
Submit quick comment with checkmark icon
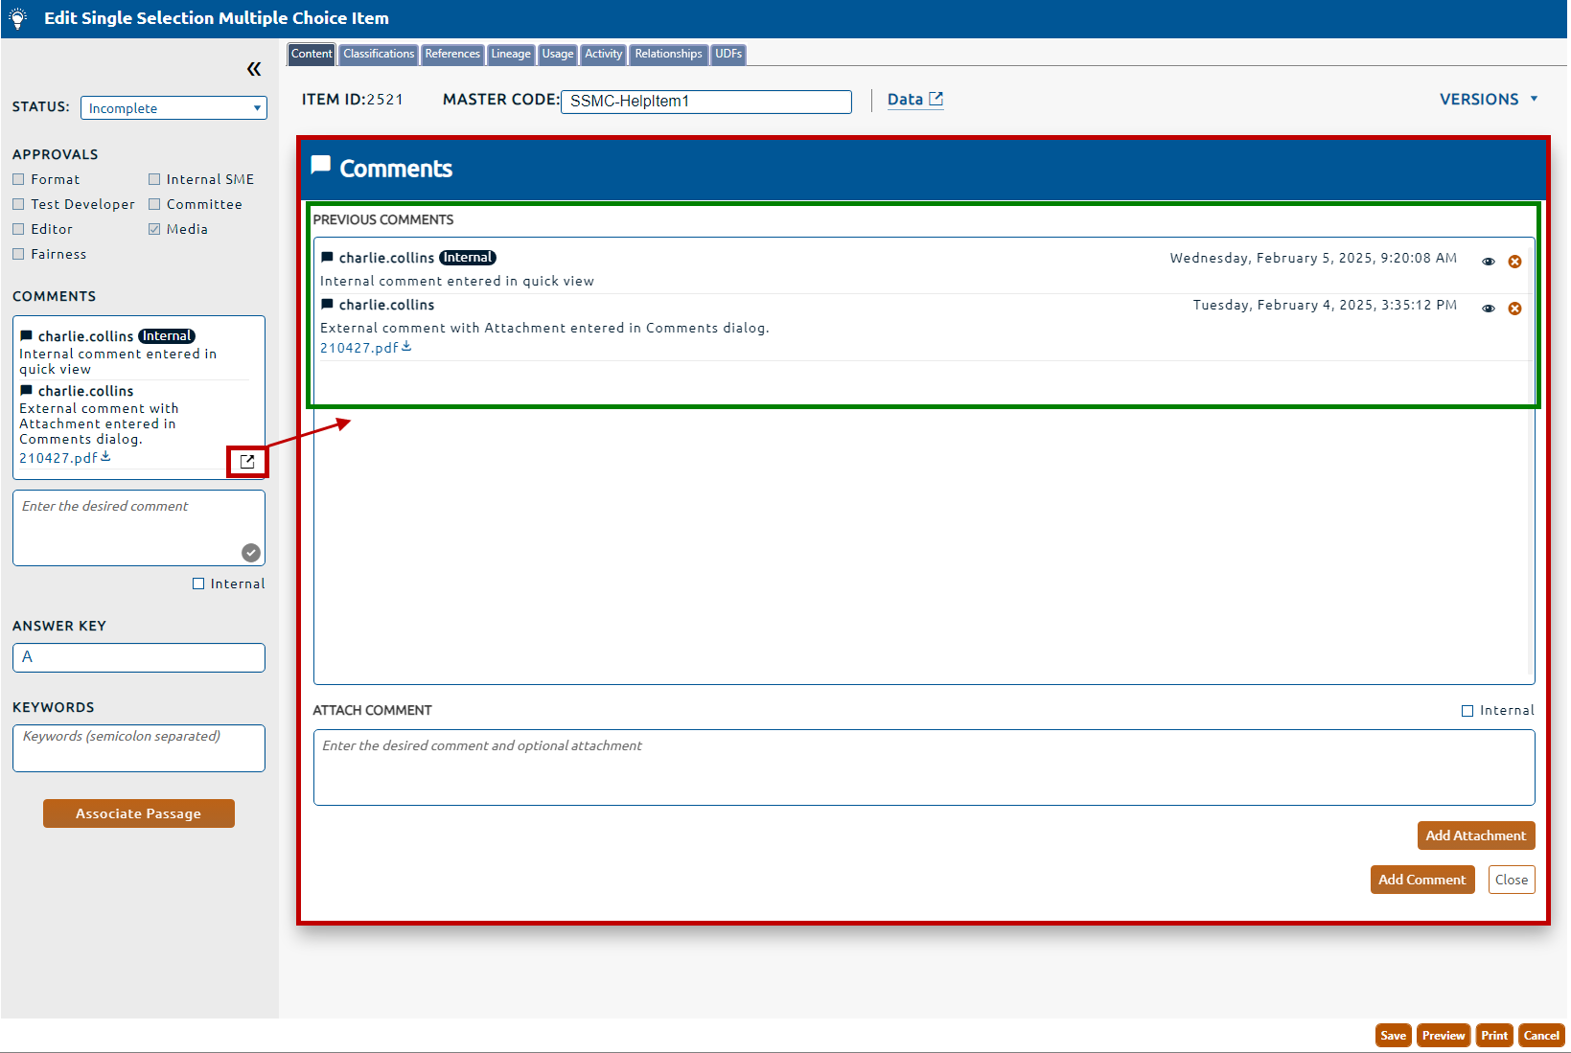(x=251, y=553)
